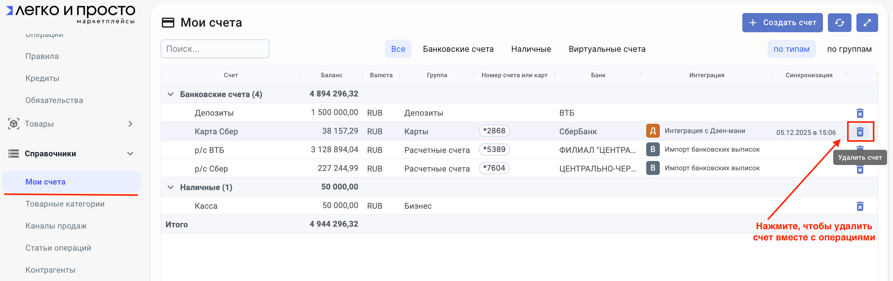Collapse the Наличные group
893x281 pixels.
(171, 187)
